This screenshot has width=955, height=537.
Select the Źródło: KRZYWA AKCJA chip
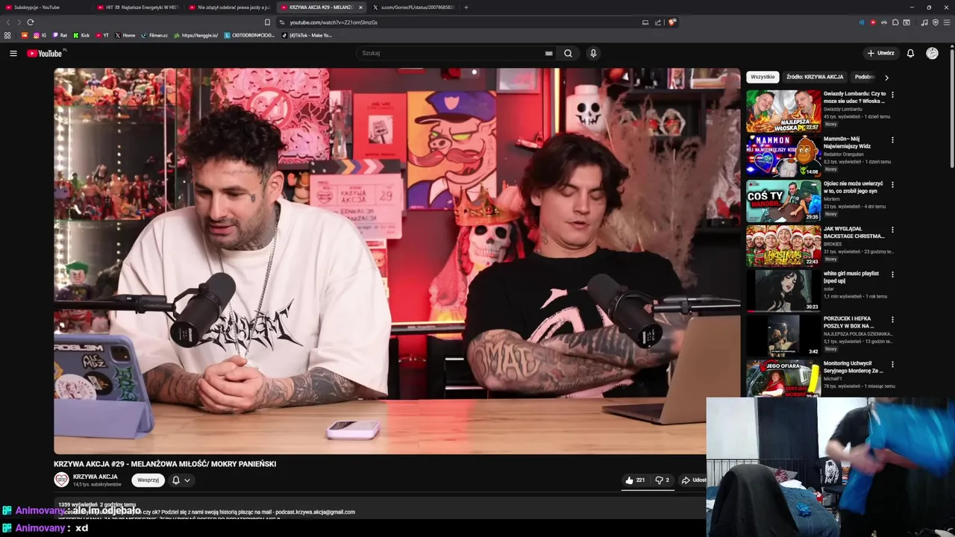tap(815, 77)
